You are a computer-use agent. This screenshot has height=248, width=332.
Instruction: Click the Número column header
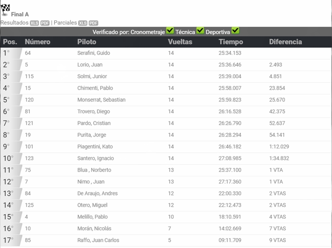pyautogui.click(x=37, y=42)
